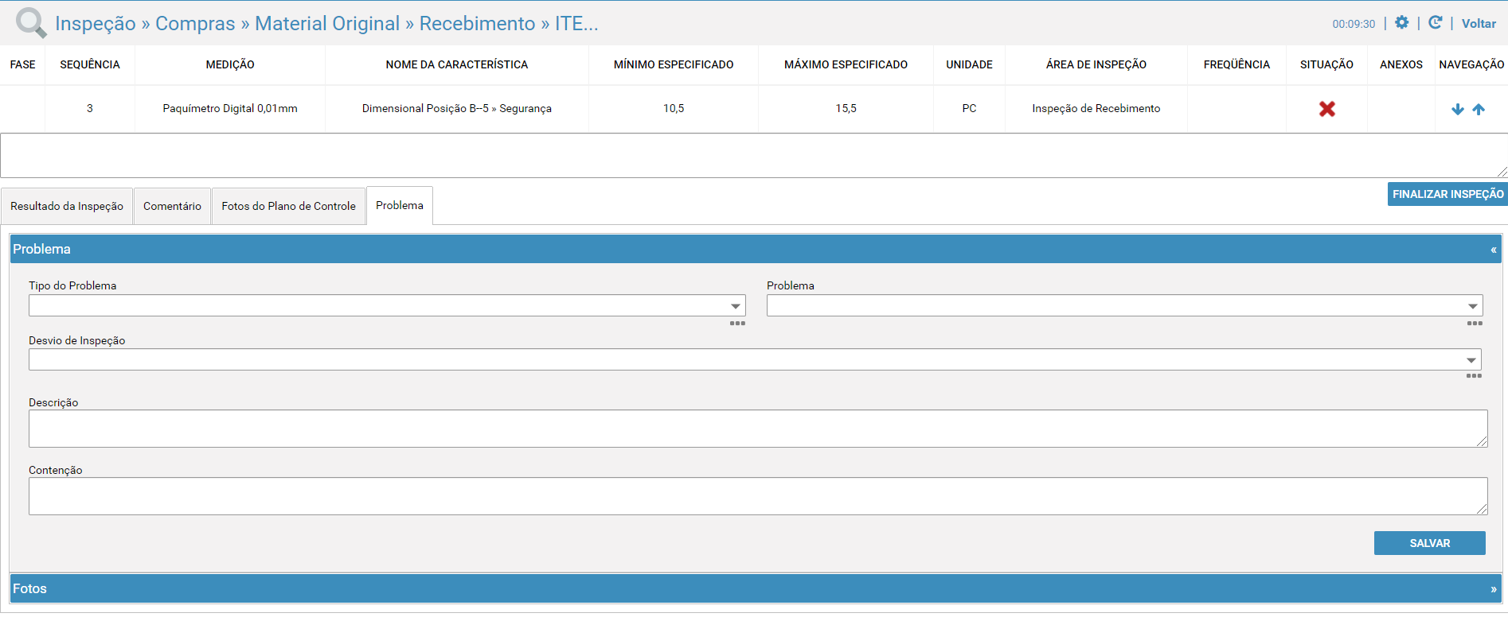Click the red X situation icon
This screenshot has height=617, width=1508.
pos(1326,109)
